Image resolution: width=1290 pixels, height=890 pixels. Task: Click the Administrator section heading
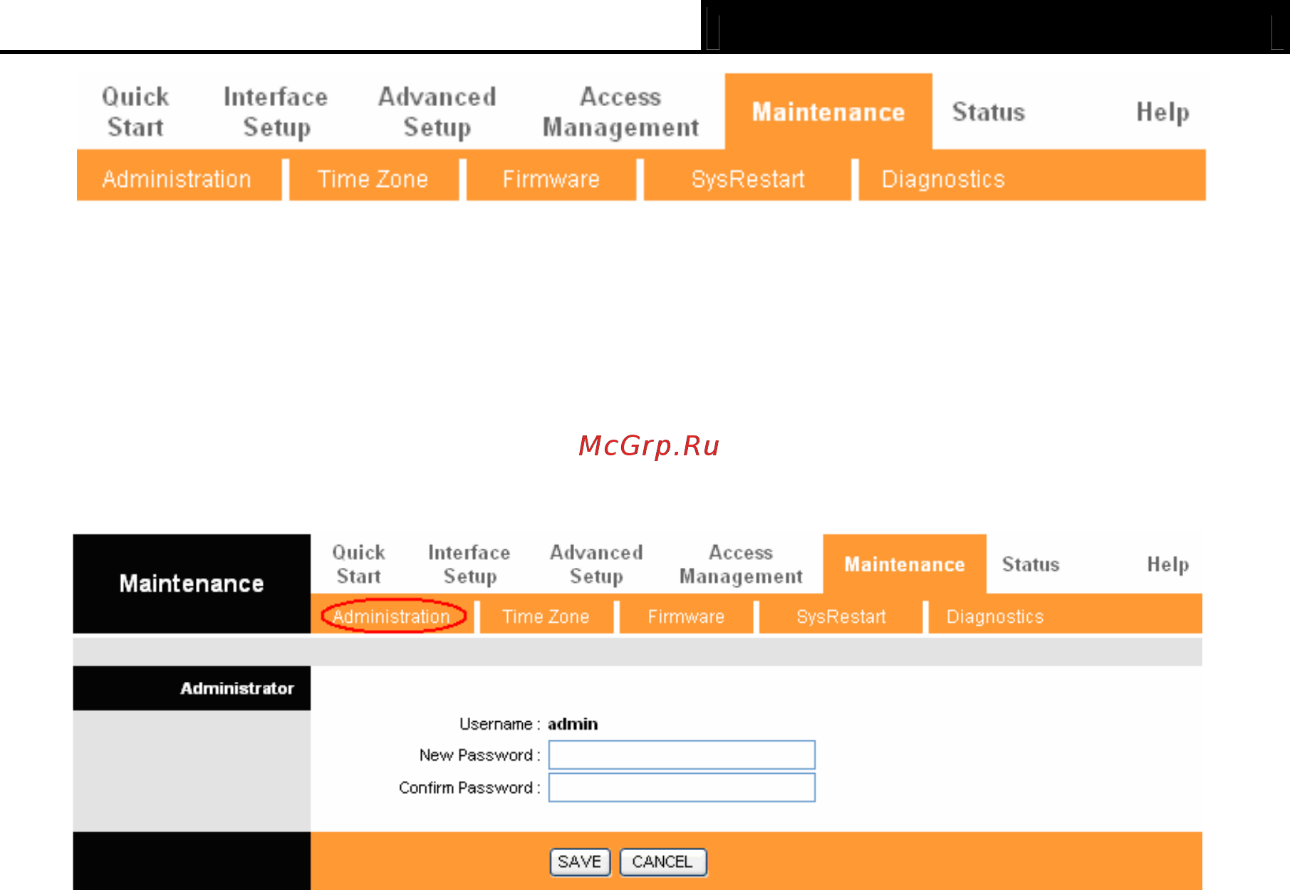[237, 688]
